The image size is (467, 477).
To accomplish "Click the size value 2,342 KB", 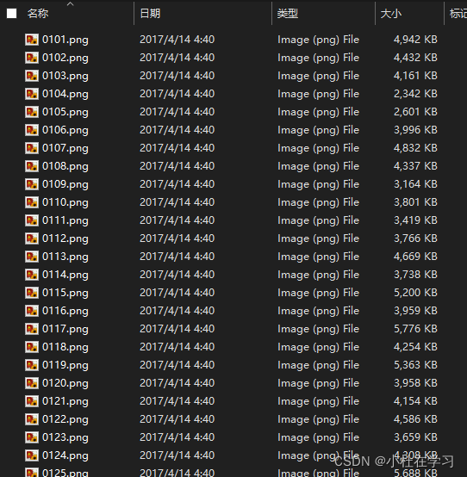I will pos(415,94).
